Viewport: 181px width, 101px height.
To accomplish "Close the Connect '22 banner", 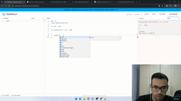I will click(177, 10).
